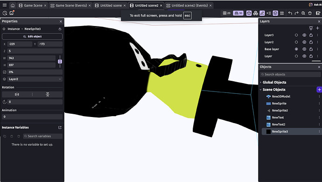Select Base layer radio button
This screenshot has height=182, width=322.
[296, 49]
